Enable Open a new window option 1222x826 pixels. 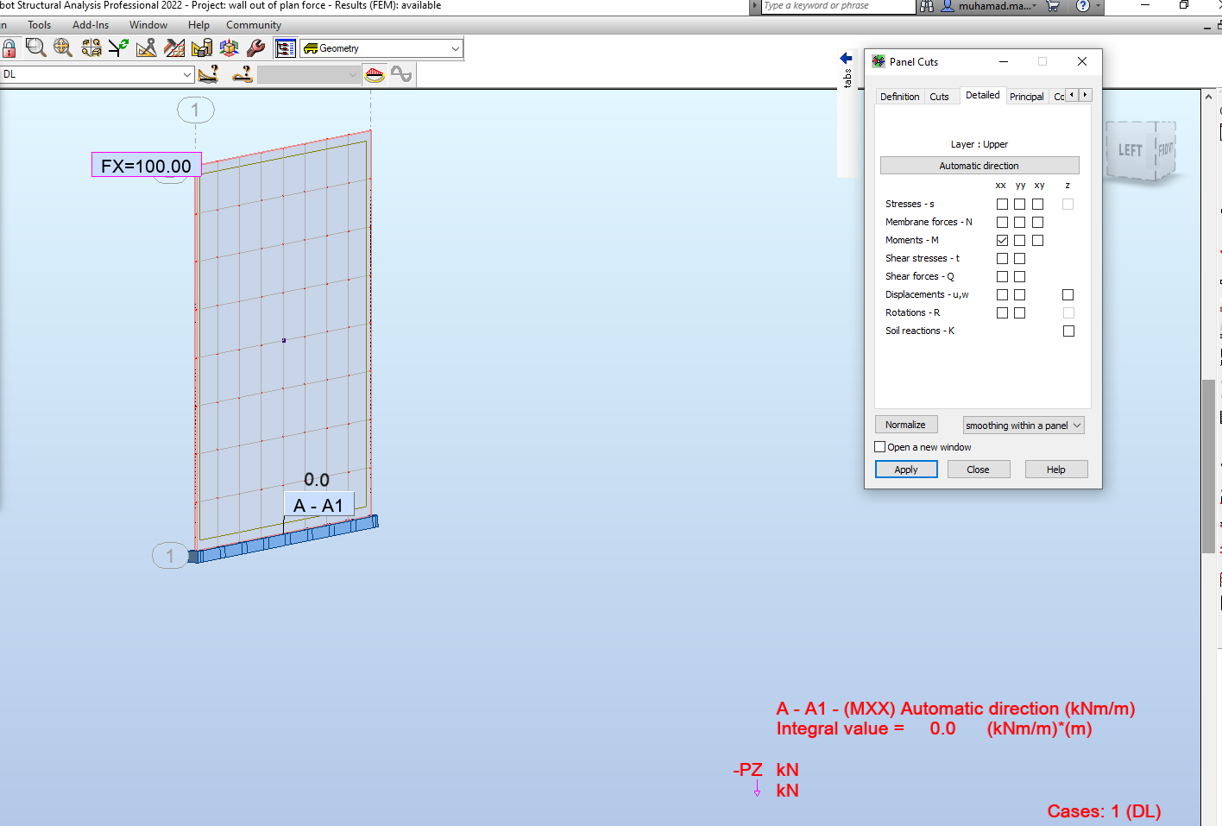(x=880, y=446)
